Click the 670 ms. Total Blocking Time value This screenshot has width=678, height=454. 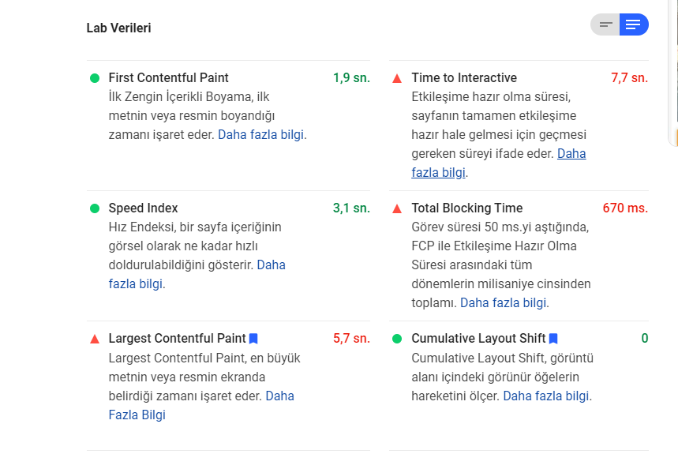[x=625, y=208]
